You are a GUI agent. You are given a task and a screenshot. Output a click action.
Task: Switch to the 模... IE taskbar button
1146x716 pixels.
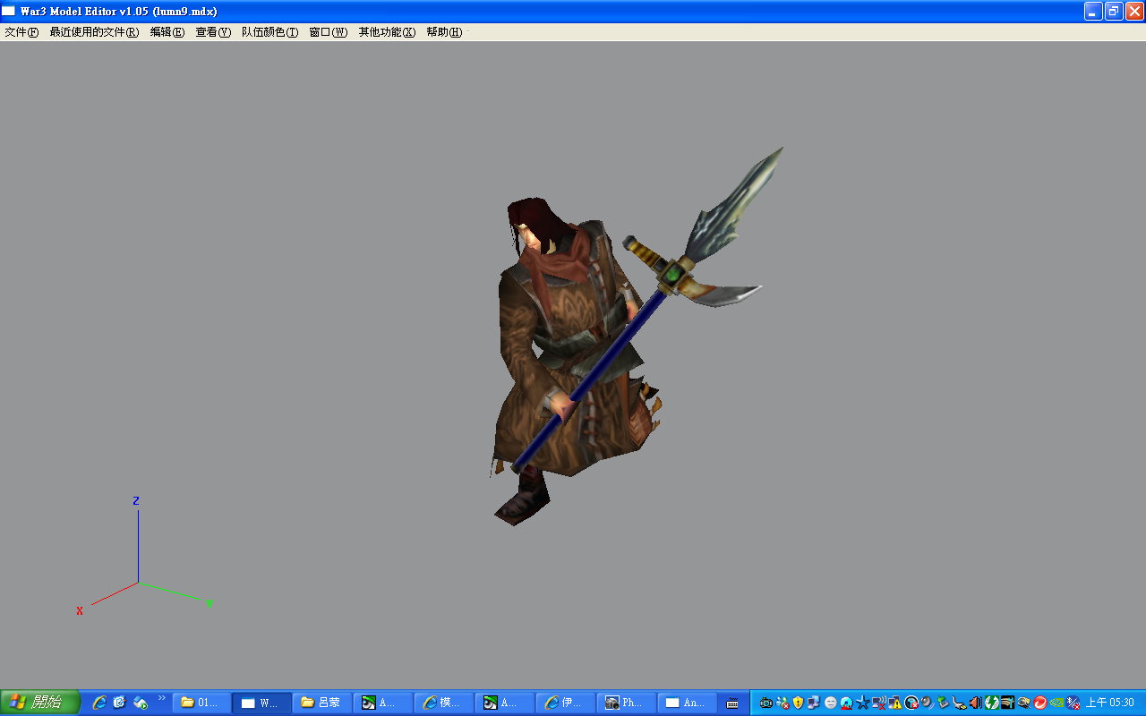point(444,703)
